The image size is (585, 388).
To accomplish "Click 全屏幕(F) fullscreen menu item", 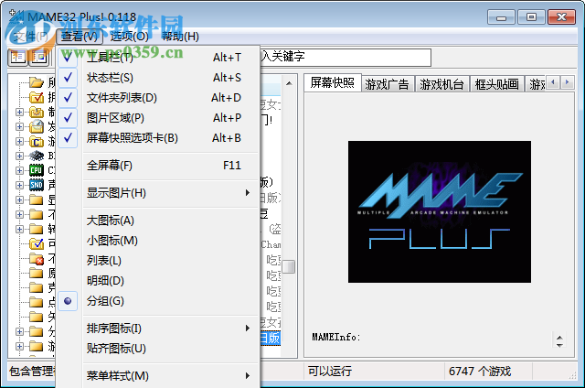I will coord(158,166).
